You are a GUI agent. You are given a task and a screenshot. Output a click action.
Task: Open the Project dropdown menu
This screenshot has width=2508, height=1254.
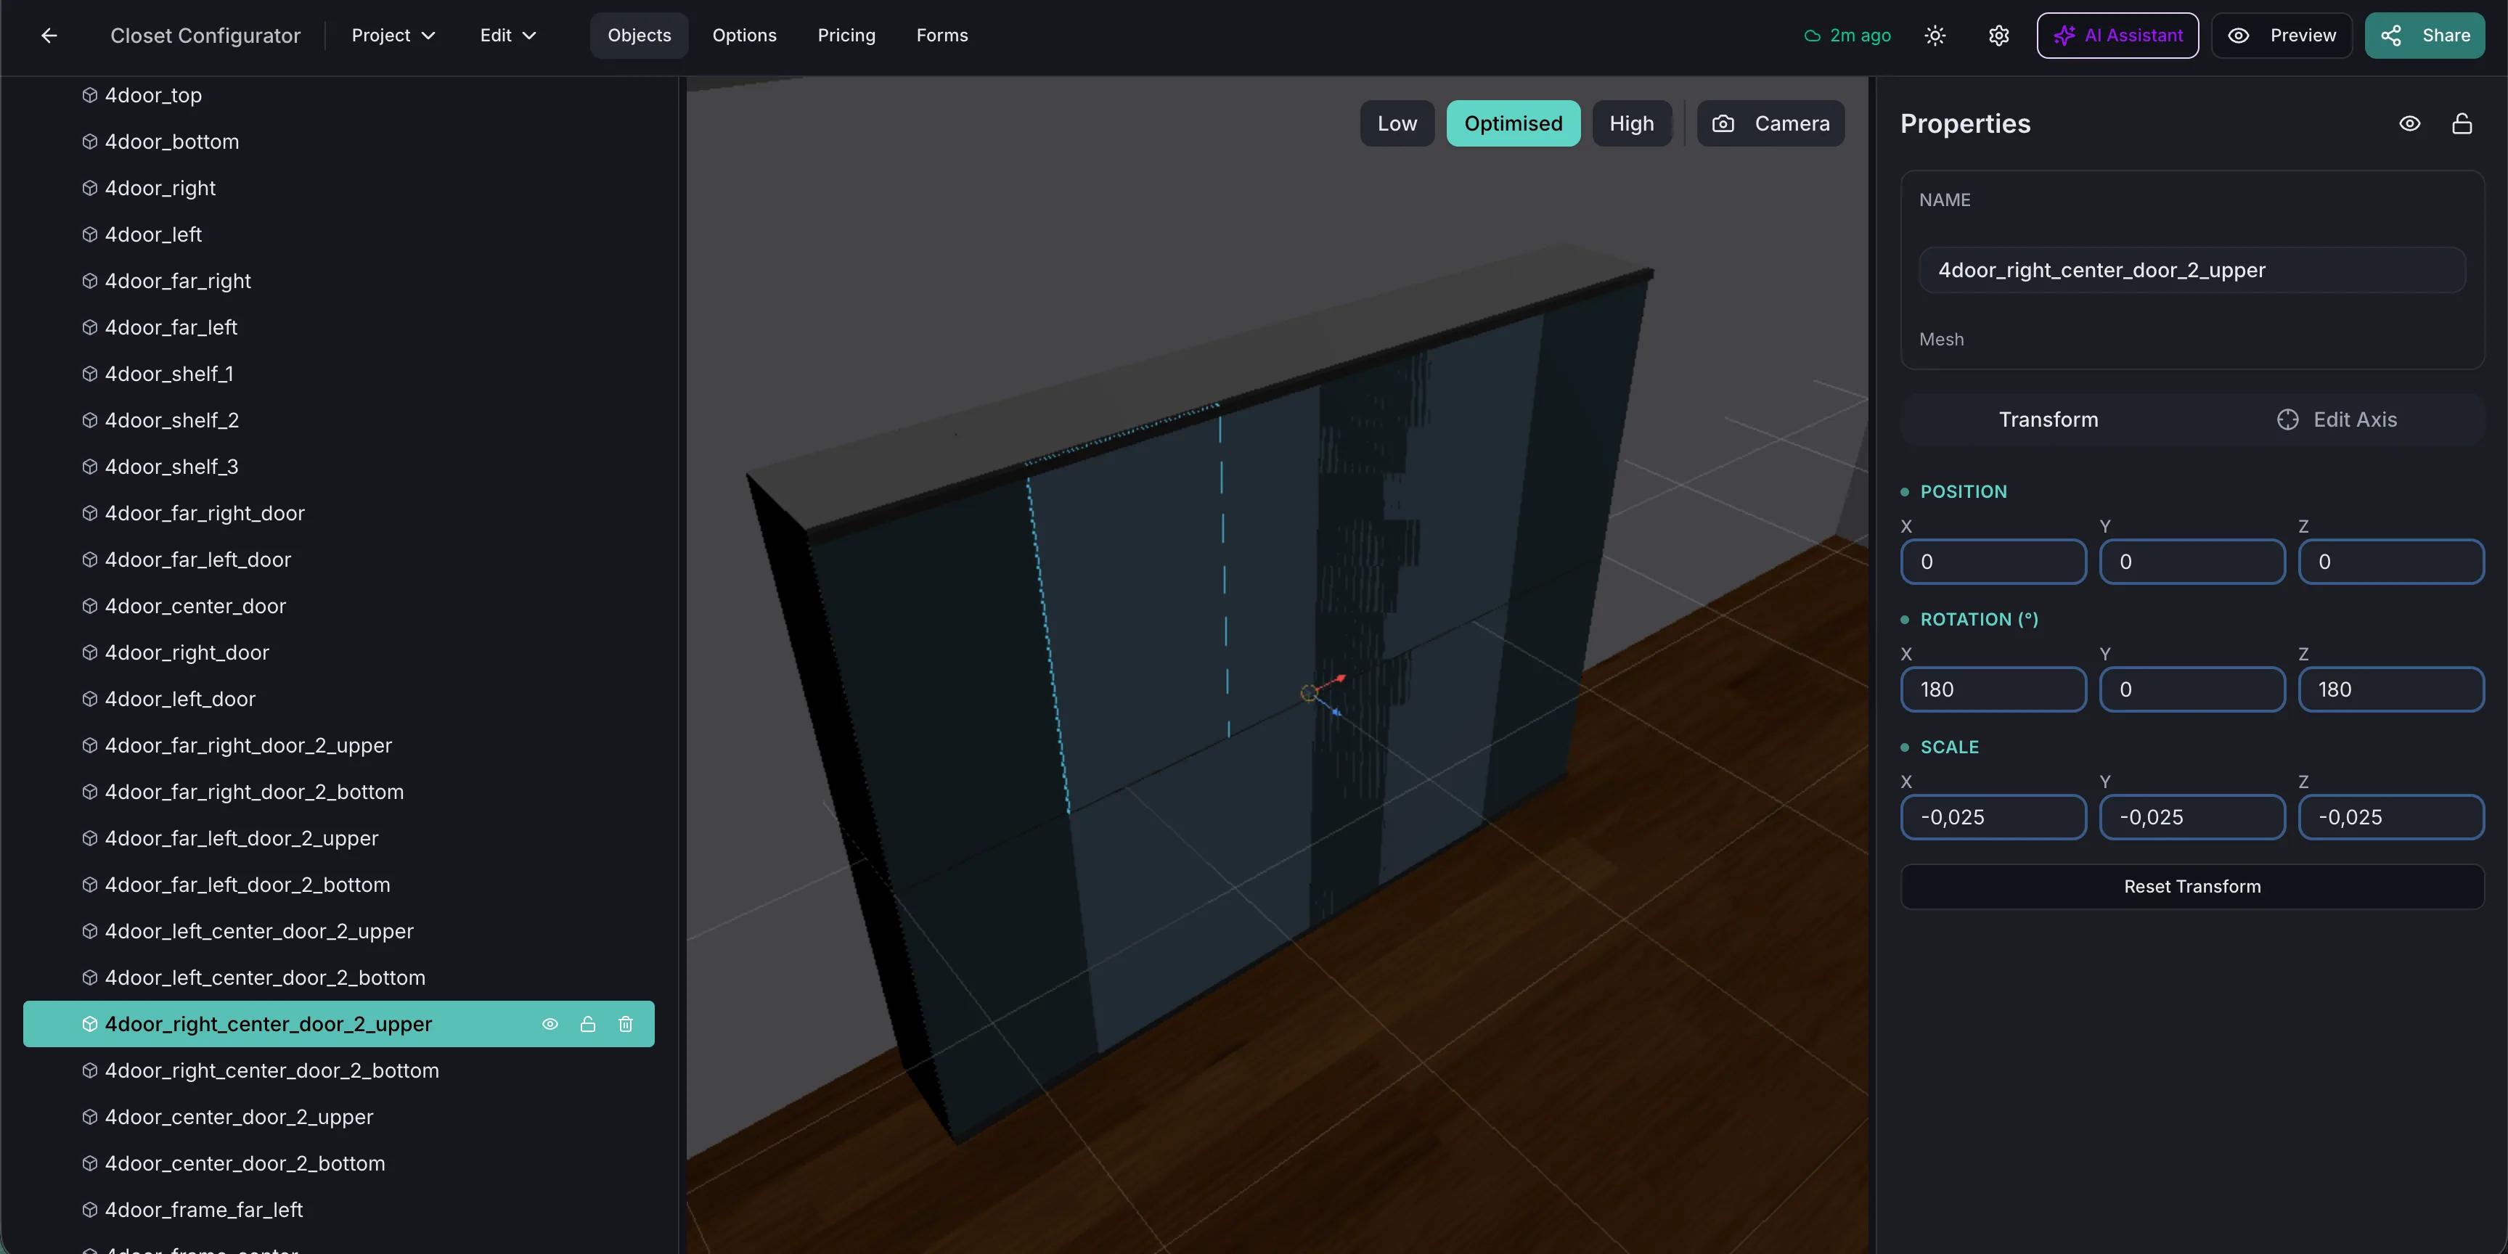click(x=393, y=36)
